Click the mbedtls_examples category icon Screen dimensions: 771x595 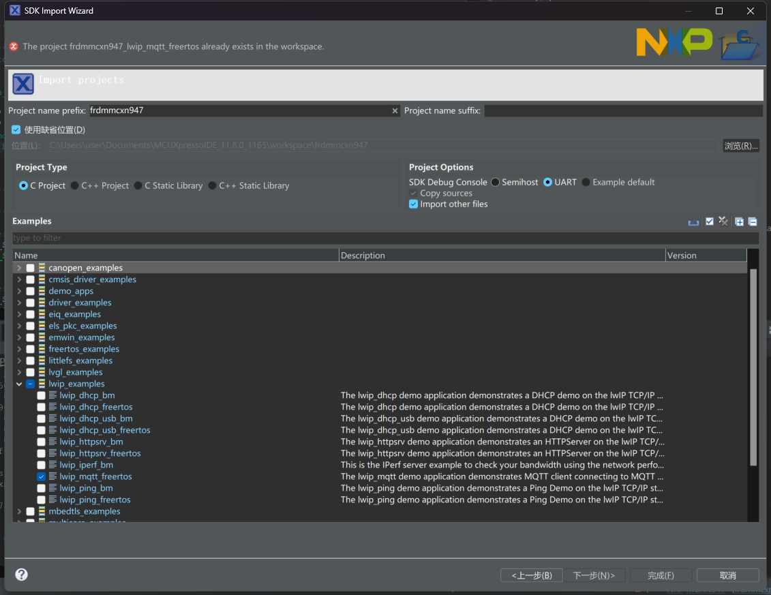click(x=42, y=511)
